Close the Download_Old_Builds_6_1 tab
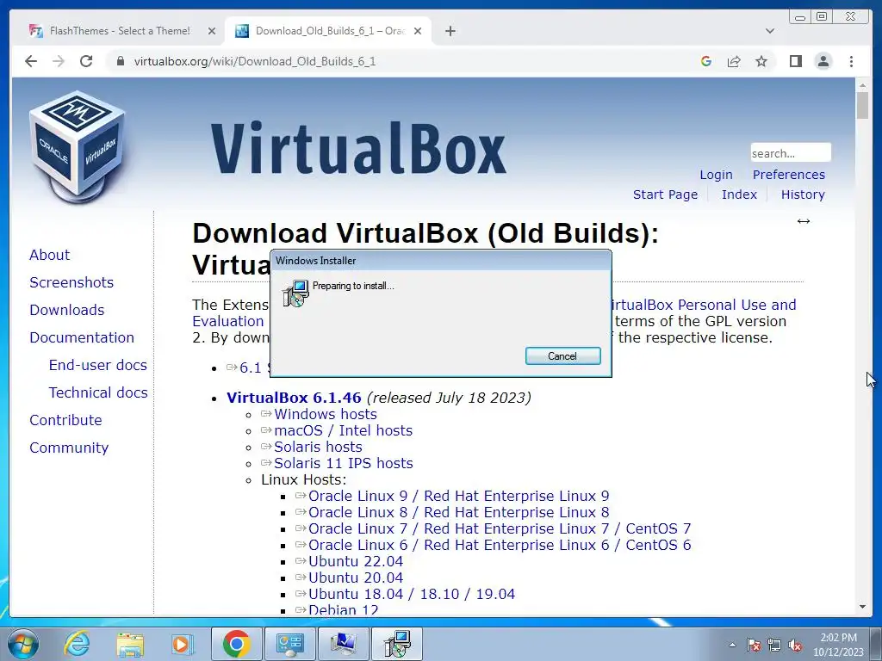 [418, 32]
